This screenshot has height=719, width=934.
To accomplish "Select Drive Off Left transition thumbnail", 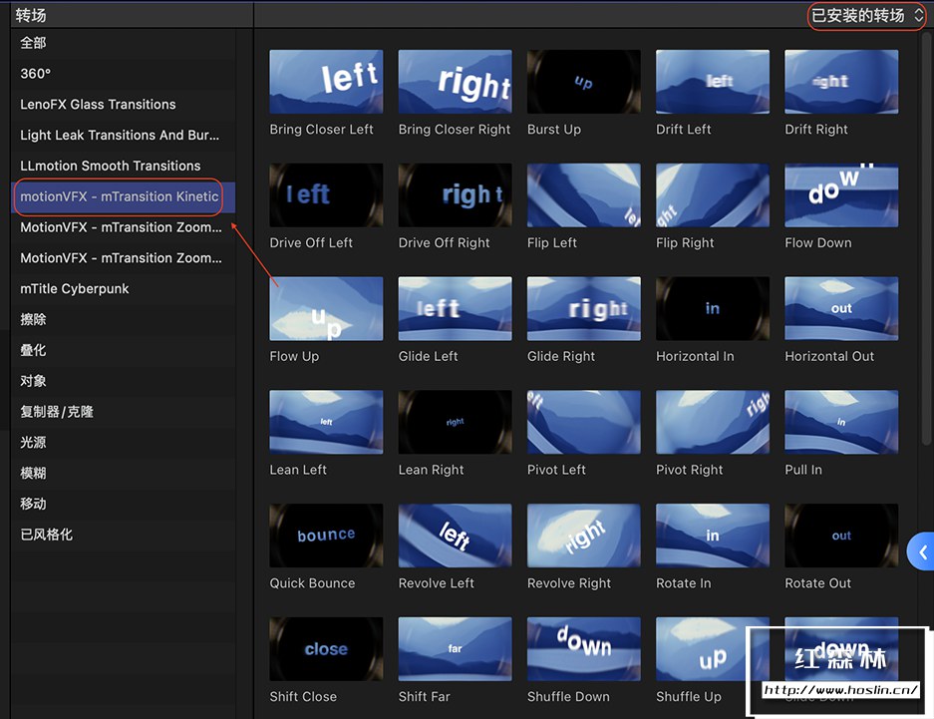I will [326, 194].
